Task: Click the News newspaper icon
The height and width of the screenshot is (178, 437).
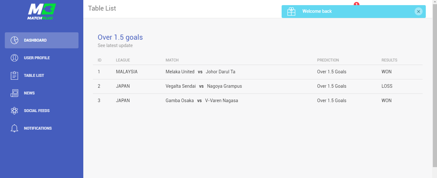Action: pos(14,93)
